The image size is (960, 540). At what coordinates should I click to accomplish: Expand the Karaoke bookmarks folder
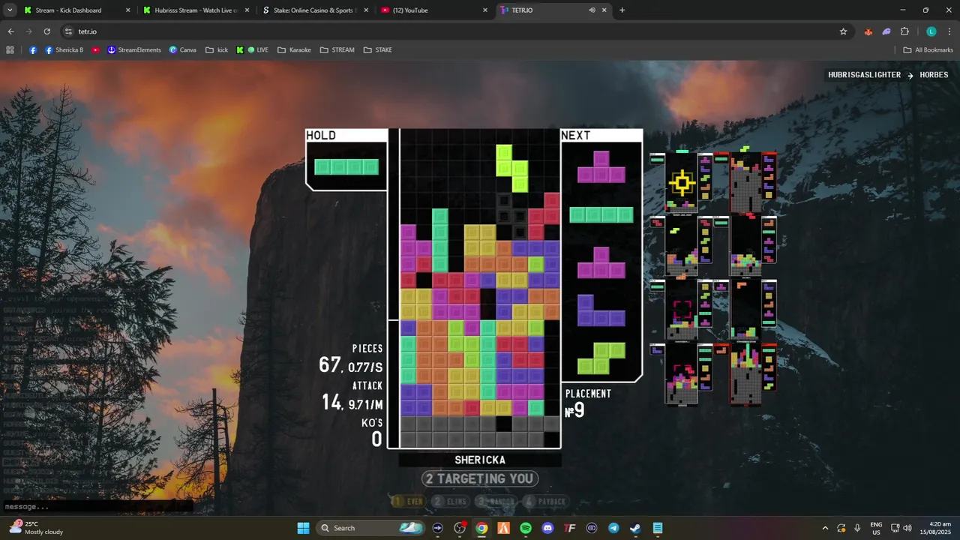click(x=294, y=50)
